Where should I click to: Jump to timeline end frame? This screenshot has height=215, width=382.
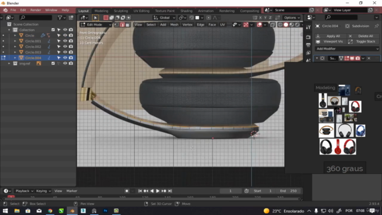170,191
